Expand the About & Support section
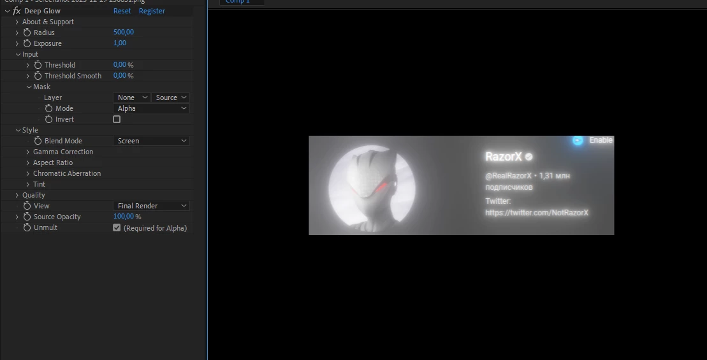Image resolution: width=707 pixels, height=360 pixels. [17, 22]
